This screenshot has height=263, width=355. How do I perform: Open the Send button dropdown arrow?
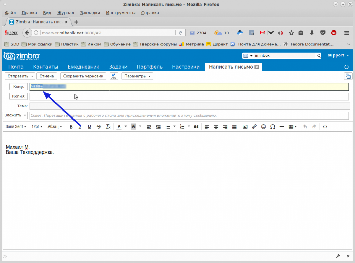pyautogui.click(x=32, y=76)
